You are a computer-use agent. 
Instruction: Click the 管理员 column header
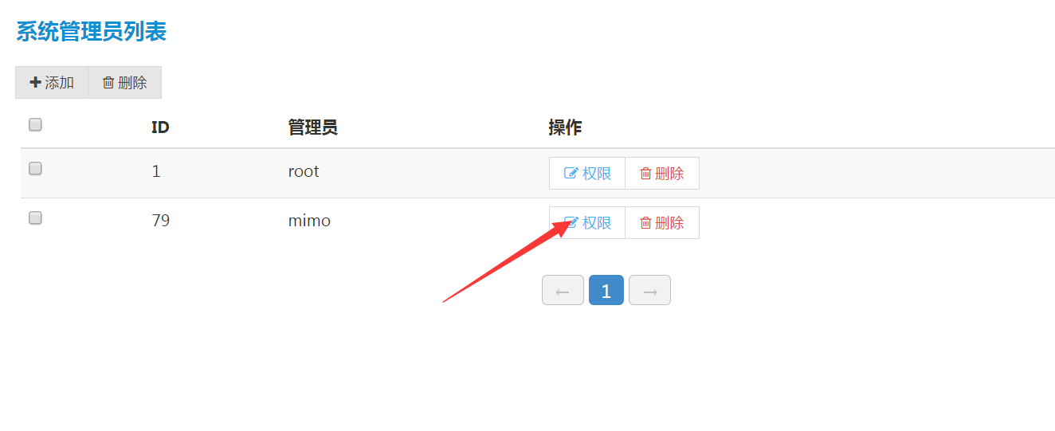click(x=312, y=127)
